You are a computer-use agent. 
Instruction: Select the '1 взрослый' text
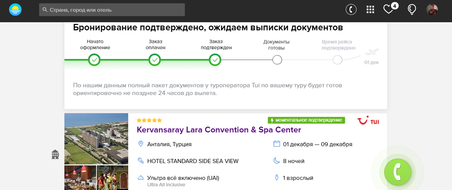298,178
